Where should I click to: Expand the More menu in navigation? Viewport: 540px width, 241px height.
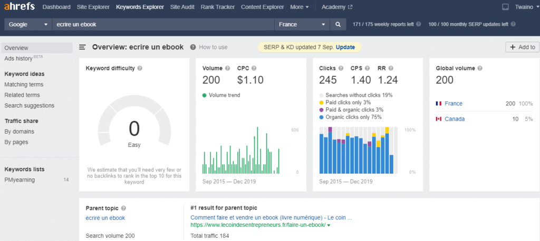[300, 7]
